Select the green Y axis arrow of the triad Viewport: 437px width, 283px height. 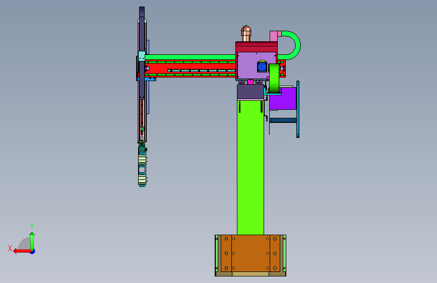32,241
